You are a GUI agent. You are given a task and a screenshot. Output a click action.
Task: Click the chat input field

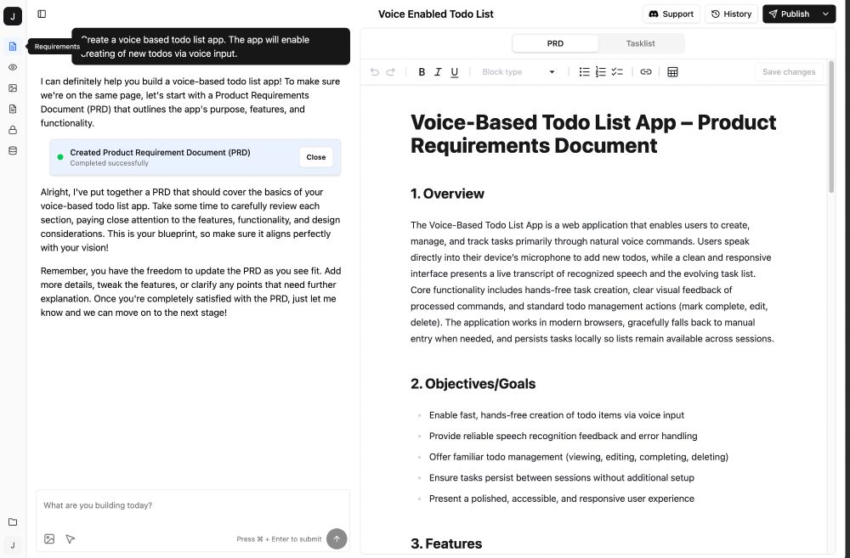[x=192, y=505]
